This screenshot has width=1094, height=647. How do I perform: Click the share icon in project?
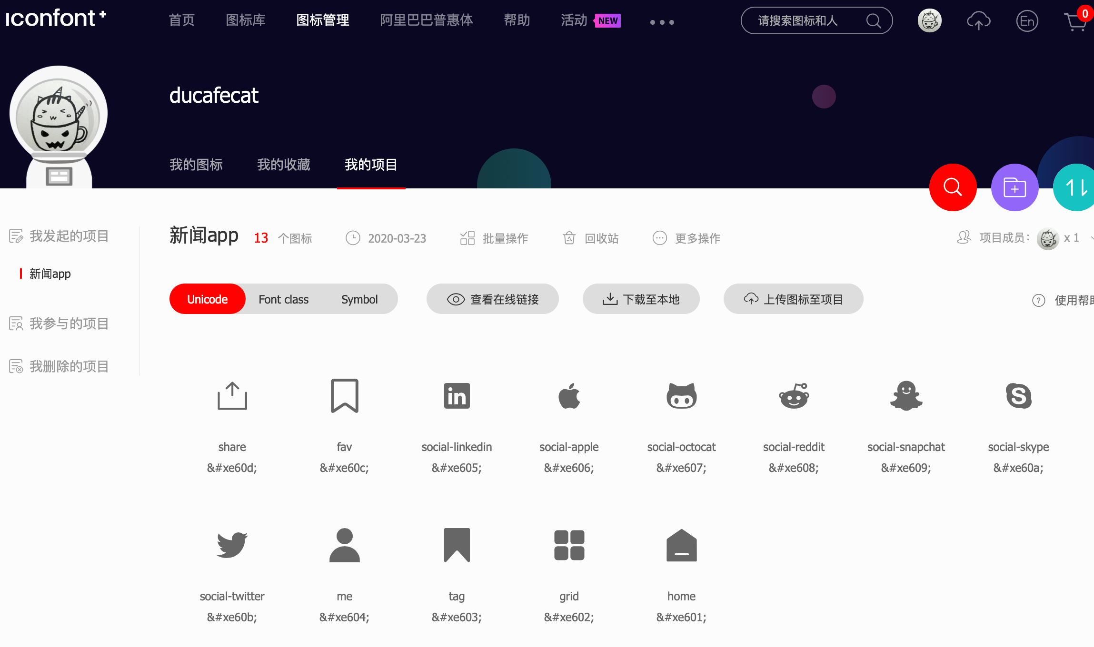click(232, 396)
